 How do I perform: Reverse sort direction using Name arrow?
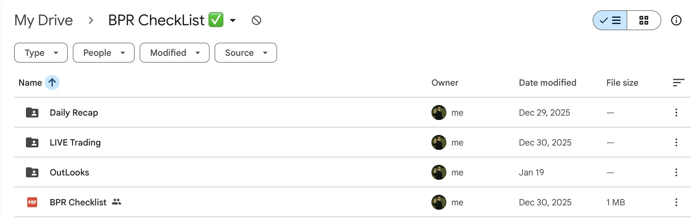point(52,83)
